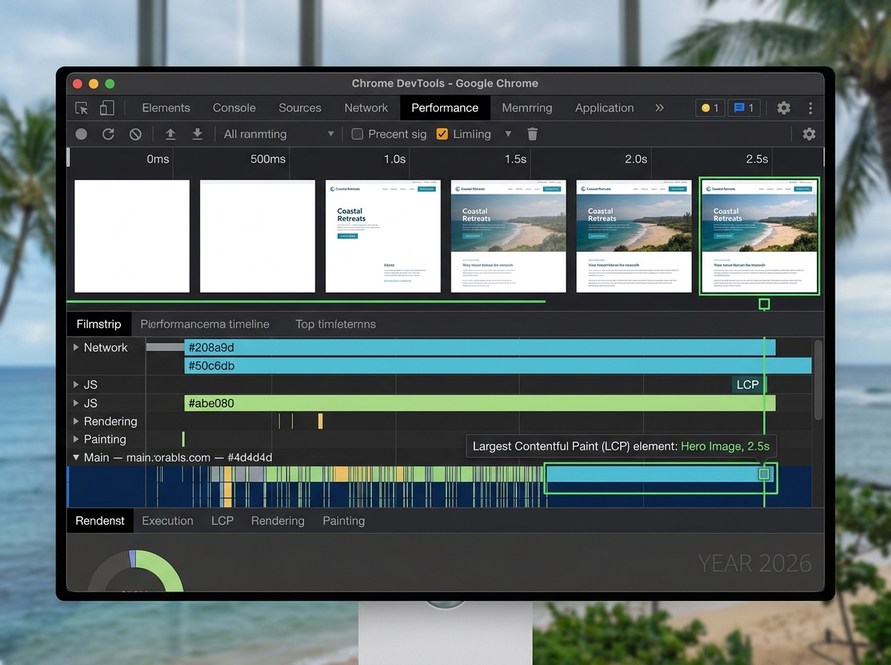Image resolution: width=891 pixels, height=665 pixels.
Task: Start recording with the record button
Action: pos(81,134)
